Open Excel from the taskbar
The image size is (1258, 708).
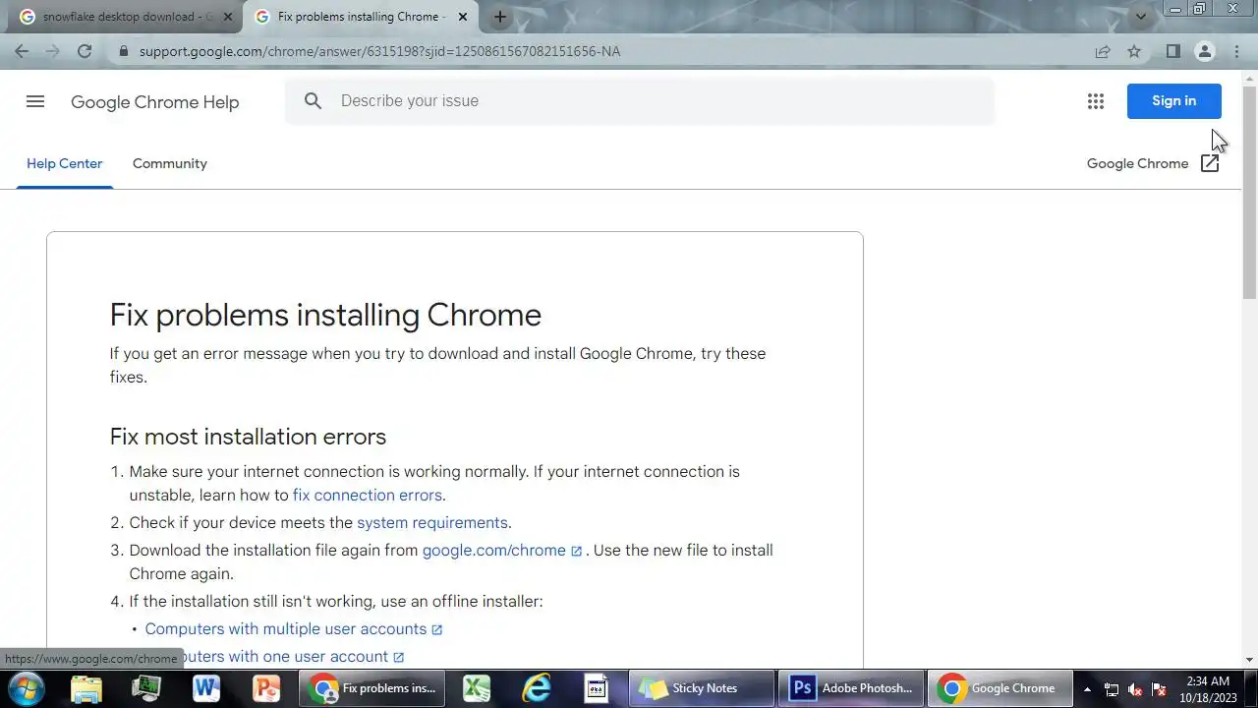(x=477, y=688)
